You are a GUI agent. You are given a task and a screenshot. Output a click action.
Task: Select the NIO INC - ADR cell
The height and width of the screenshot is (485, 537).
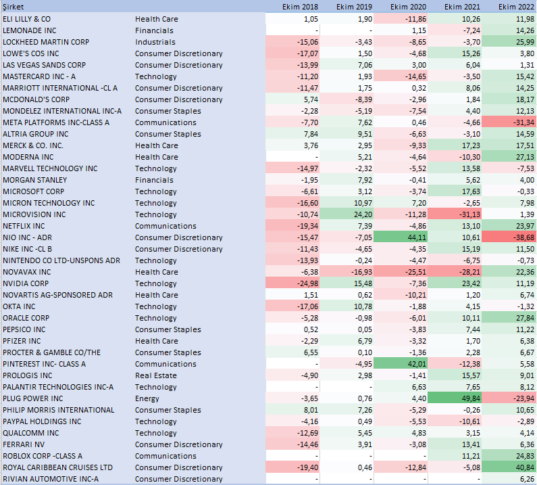point(28,237)
